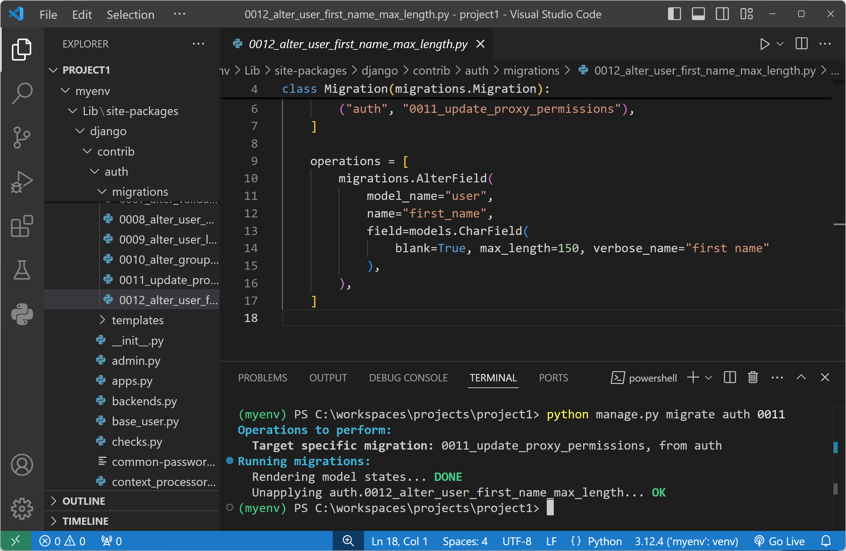Toggle the Secondary Side Bar layout button
846x551 pixels.
pyautogui.click(x=722, y=14)
